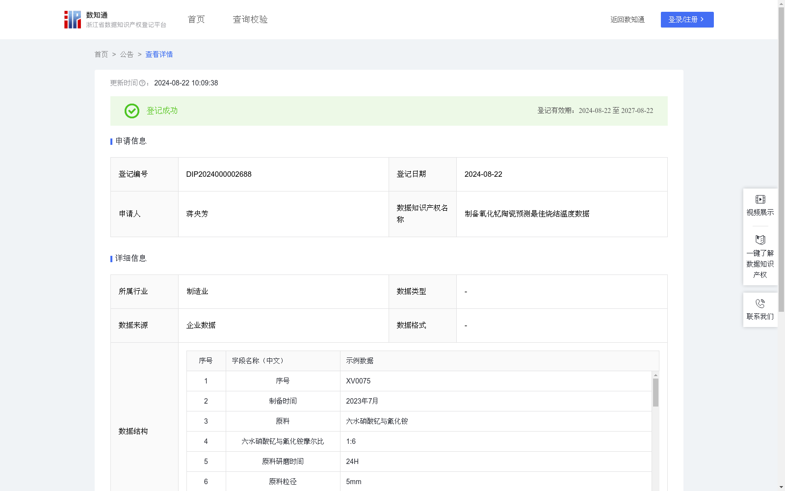Click the 原料研磨时间 field name

click(x=283, y=462)
